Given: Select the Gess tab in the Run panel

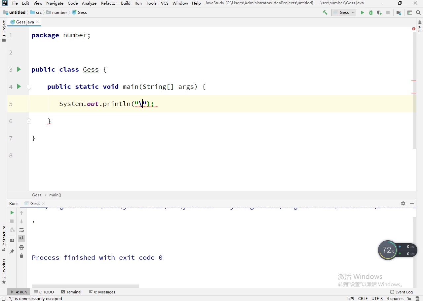Looking at the screenshot, I should [x=35, y=203].
